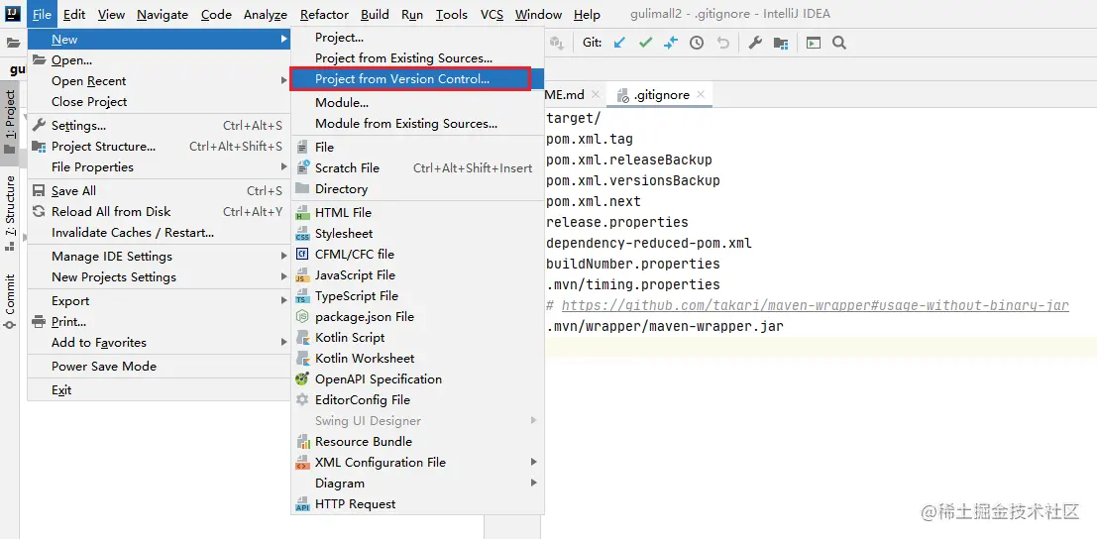Expand New Projects Settings submenu
The width and height of the screenshot is (1097, 539).
(x=159, y=277)
